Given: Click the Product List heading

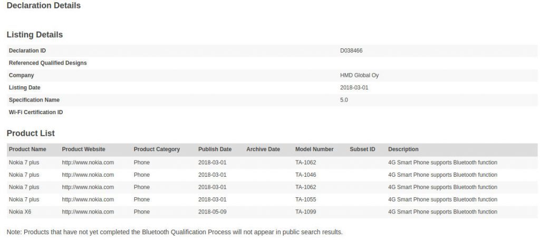Looking at the screenshot, I should [x=31, y=133].
